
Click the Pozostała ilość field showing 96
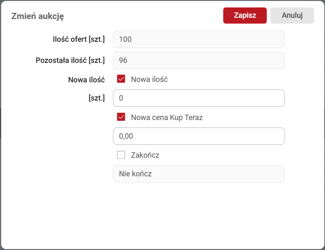[199, 60]
